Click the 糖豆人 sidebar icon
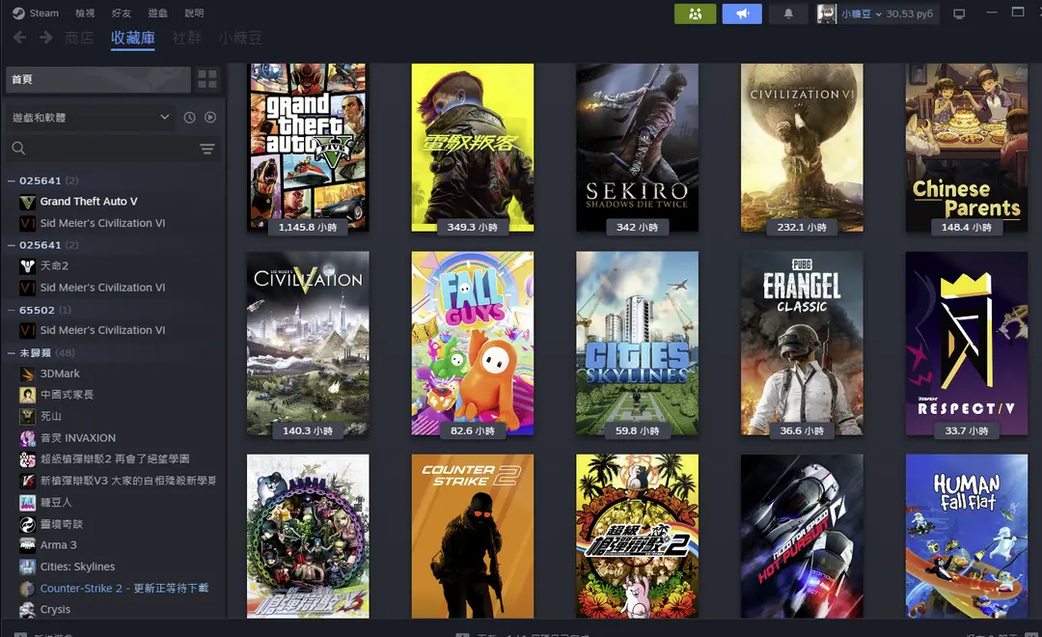This screenshot has height=637, width=1042. (x=27, y=503)
